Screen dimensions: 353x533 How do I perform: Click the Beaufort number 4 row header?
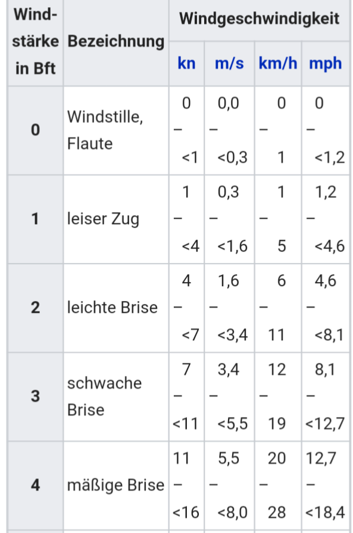pyautogui.click(x=35, y=485)
